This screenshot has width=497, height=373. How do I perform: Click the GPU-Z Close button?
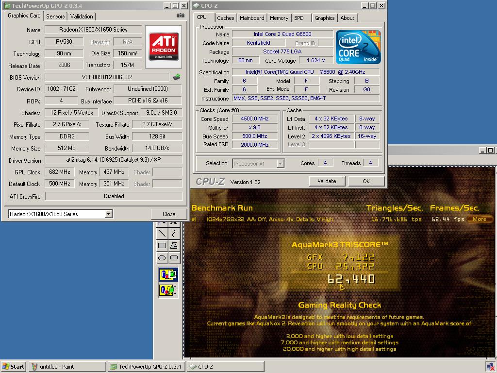pos(169,214)
